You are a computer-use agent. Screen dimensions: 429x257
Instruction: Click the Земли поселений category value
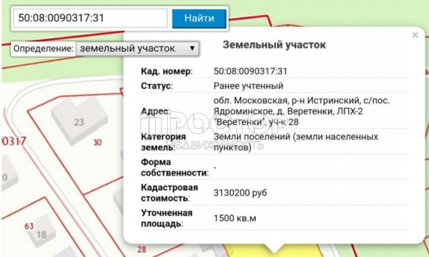(x=296, y=142)
